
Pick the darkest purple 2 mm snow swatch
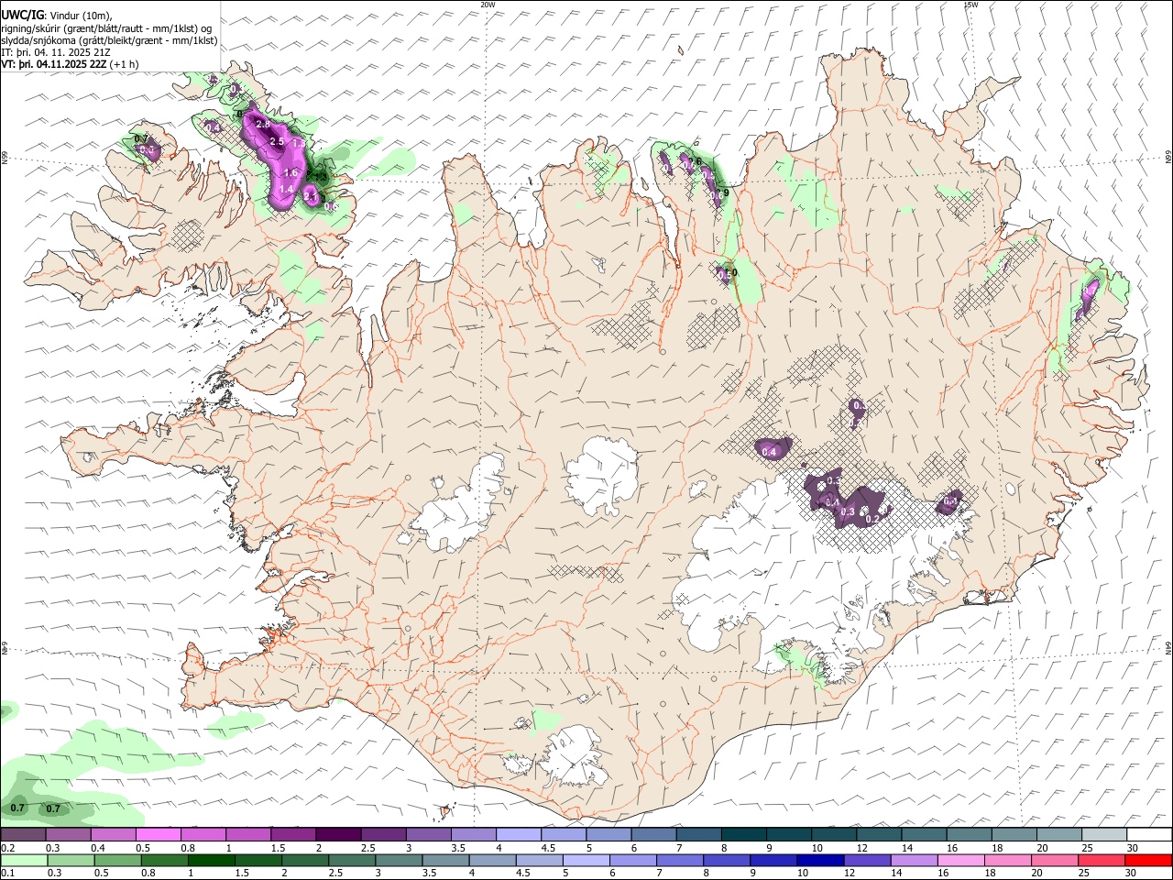[337, 835]
